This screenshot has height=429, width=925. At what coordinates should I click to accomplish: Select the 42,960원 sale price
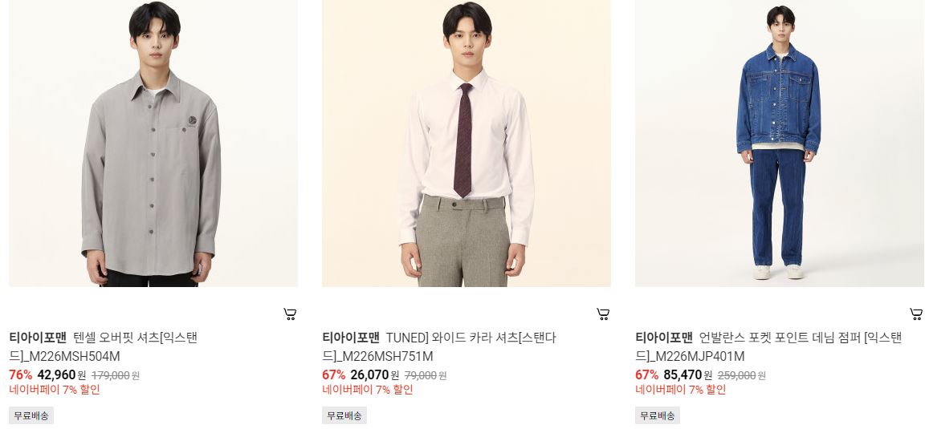tap(61, 374)
